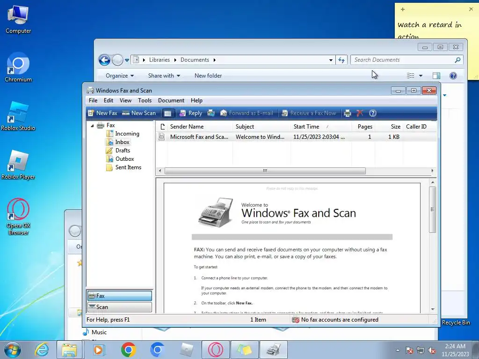Open Internet Explorer from taskbar
The width and height of the screenshot is (479, 359).
(x=42, y=350)
